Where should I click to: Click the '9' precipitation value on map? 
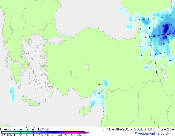pyautogui.click(x=171, y=25)
